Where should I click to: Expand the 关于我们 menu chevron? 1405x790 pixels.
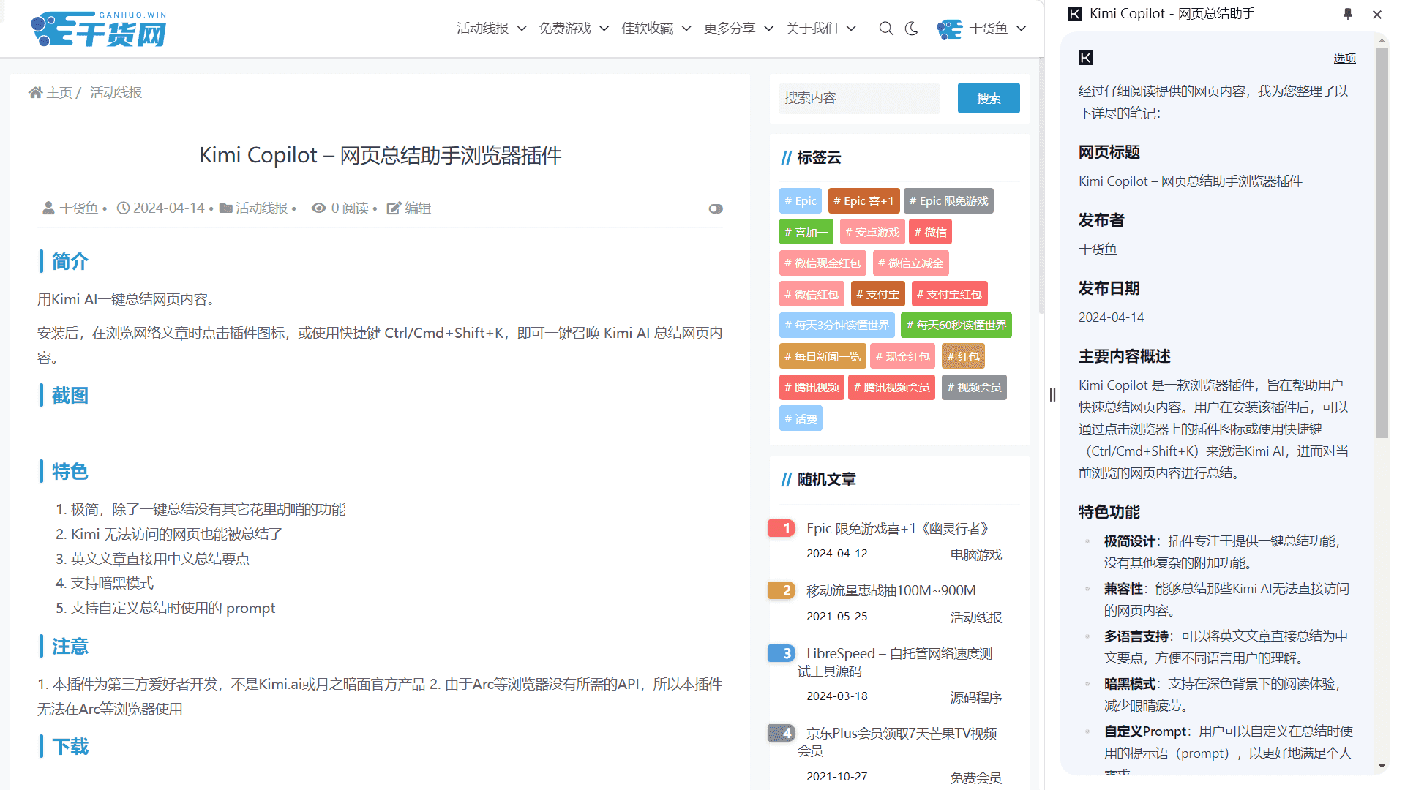851,29
